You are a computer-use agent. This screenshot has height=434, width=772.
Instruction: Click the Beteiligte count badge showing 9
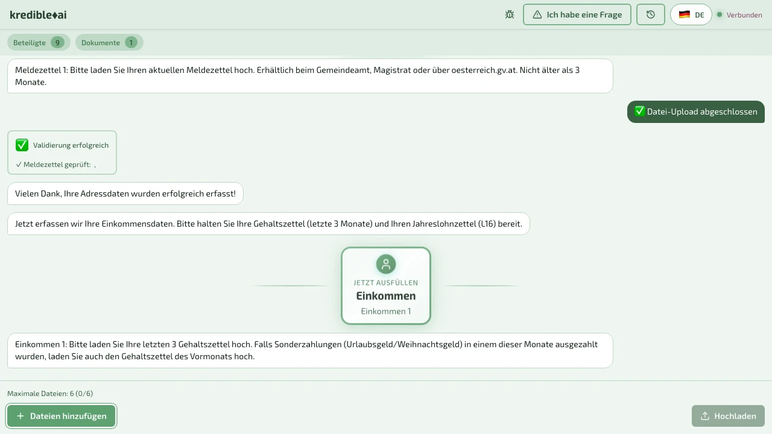pos(57,43)
